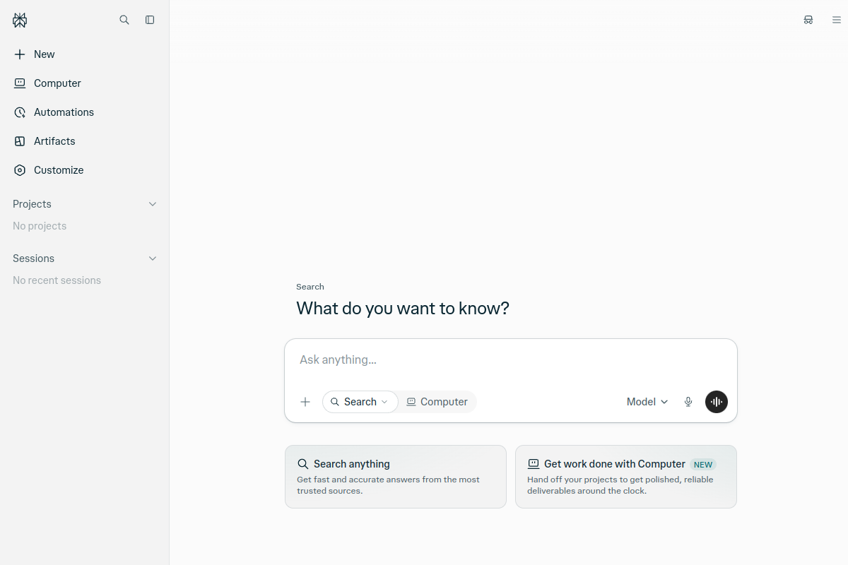Click the 'No recent sessions' text
The height and width of the screenshot is (565, 848).
57,280
